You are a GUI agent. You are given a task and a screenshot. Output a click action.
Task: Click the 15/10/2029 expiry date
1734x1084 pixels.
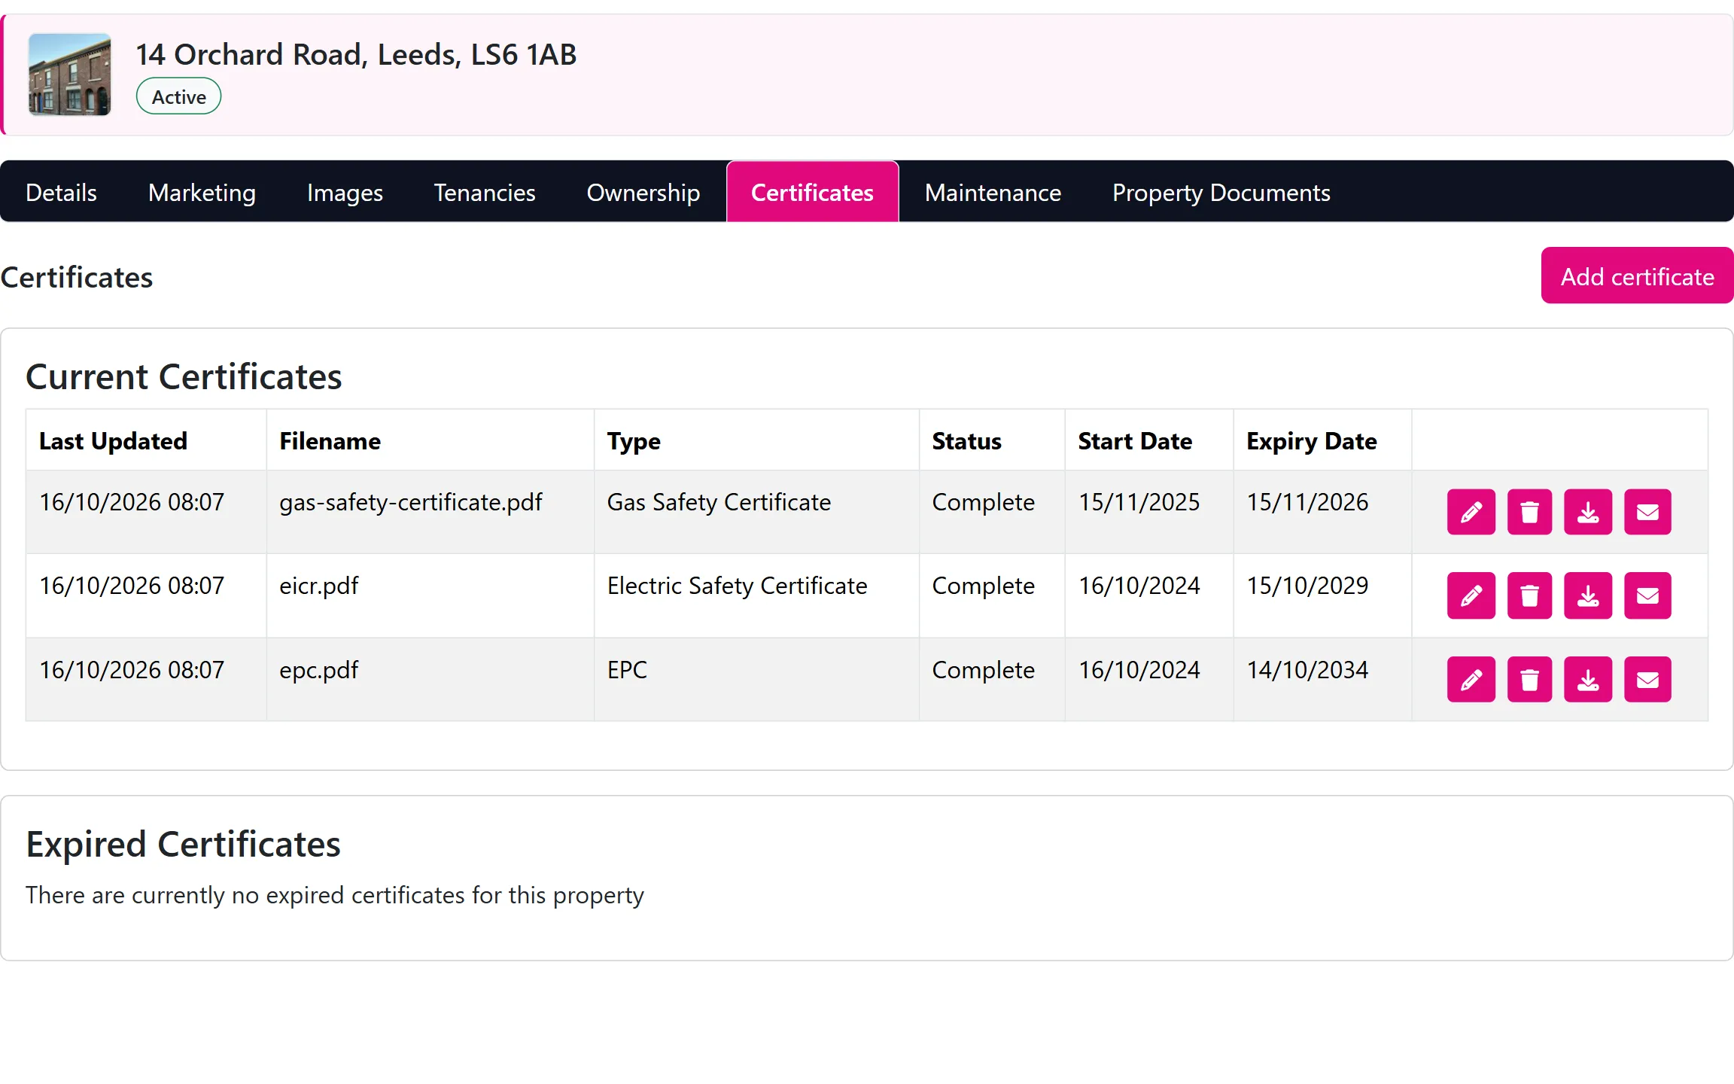tap(1307, 586)
